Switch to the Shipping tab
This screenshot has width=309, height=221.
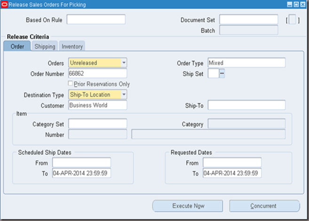[45, 46]
